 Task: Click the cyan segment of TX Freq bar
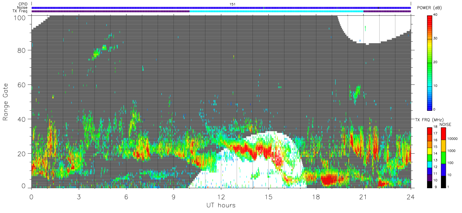coord(277,11)
